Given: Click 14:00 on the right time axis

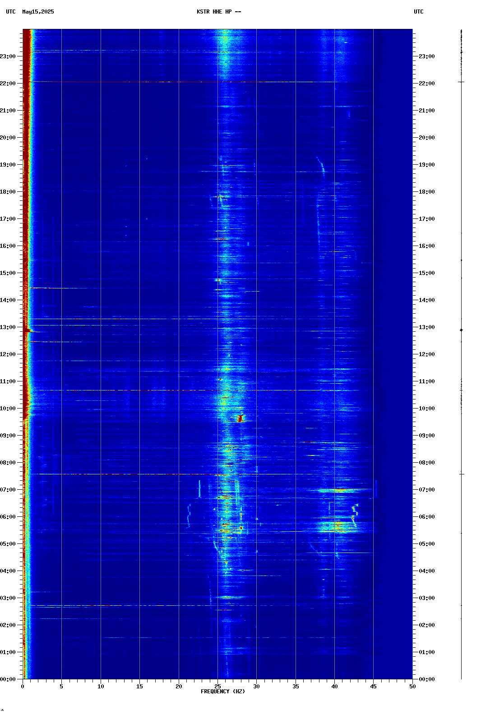Looking at the screenshot, I should [427, 300].
